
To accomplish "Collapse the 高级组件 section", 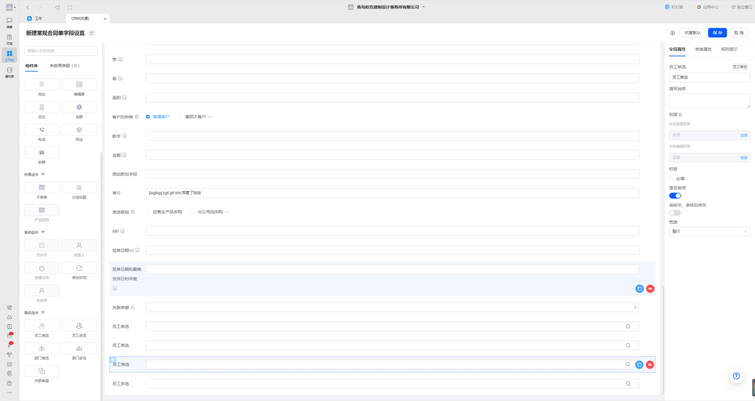I will pos(42,313).
